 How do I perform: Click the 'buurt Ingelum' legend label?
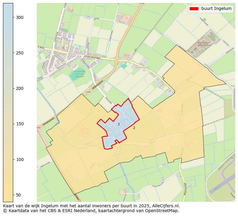[216, 9]
